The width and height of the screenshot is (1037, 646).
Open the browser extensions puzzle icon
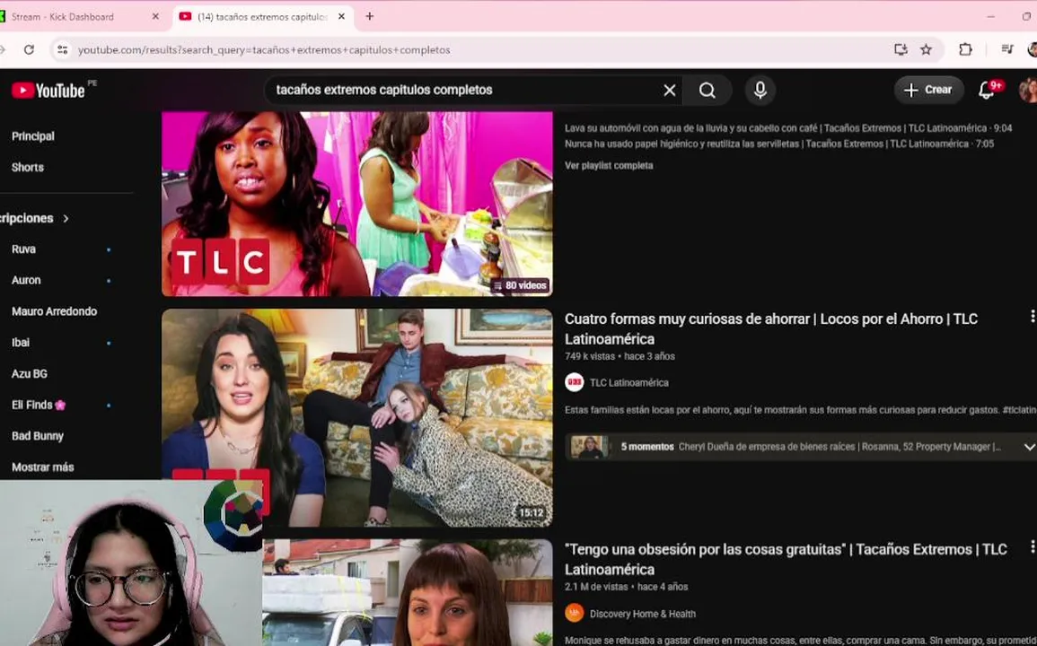pos(965,49)
